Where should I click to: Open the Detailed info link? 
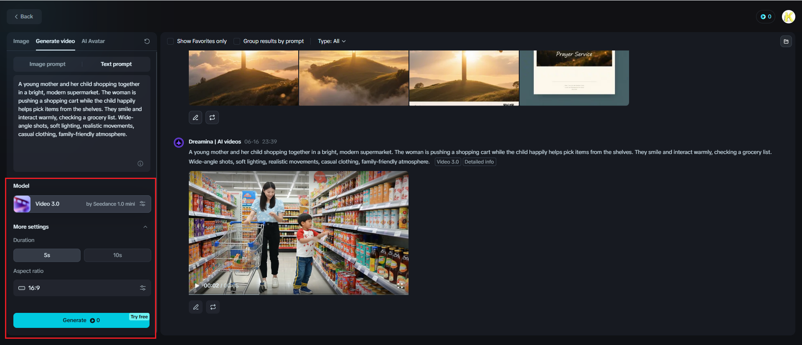pyautogui.click(x=479, y=162)
